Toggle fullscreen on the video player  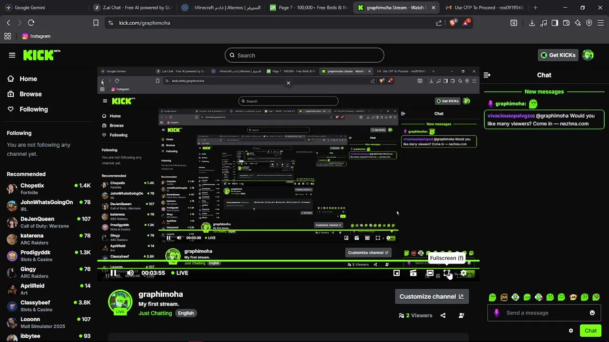pos(447,273)
